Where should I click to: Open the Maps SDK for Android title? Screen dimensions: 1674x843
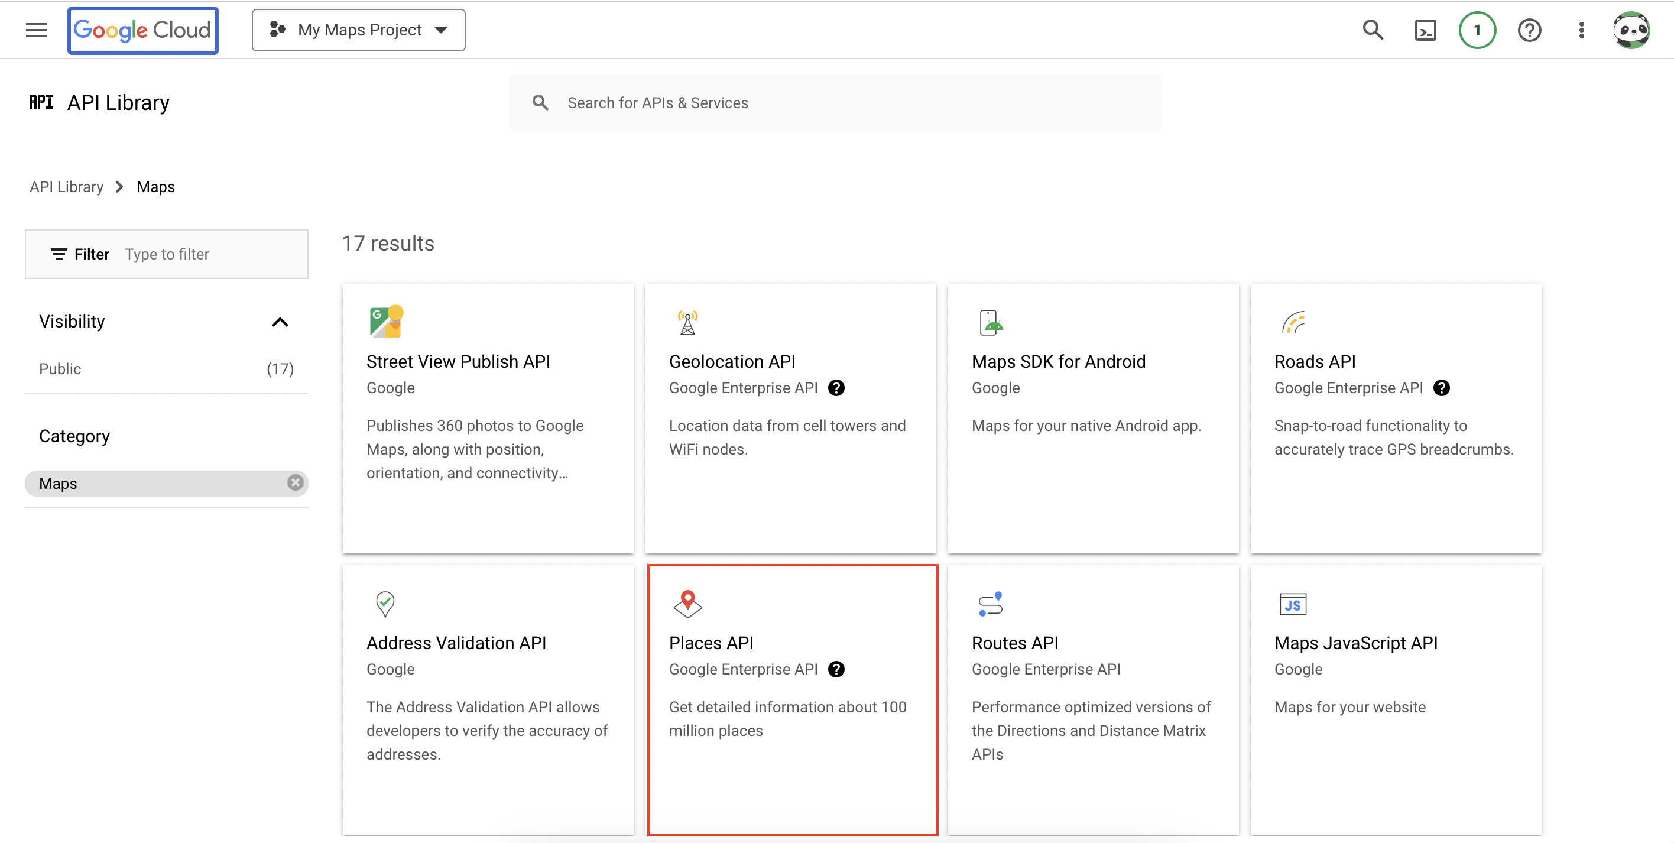(x=1058, y=361)
